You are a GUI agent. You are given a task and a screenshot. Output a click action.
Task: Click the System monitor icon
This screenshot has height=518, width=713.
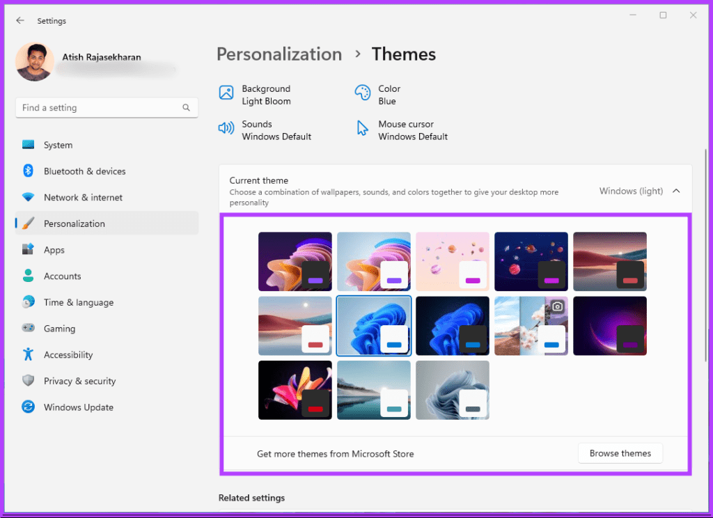click(x=28, y=145)
